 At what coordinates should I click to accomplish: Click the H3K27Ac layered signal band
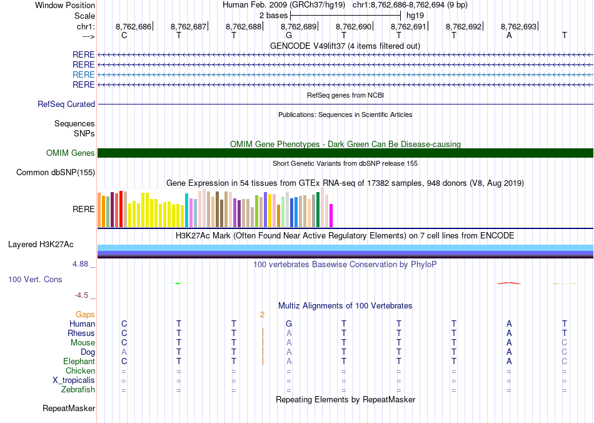coord(345,252)
